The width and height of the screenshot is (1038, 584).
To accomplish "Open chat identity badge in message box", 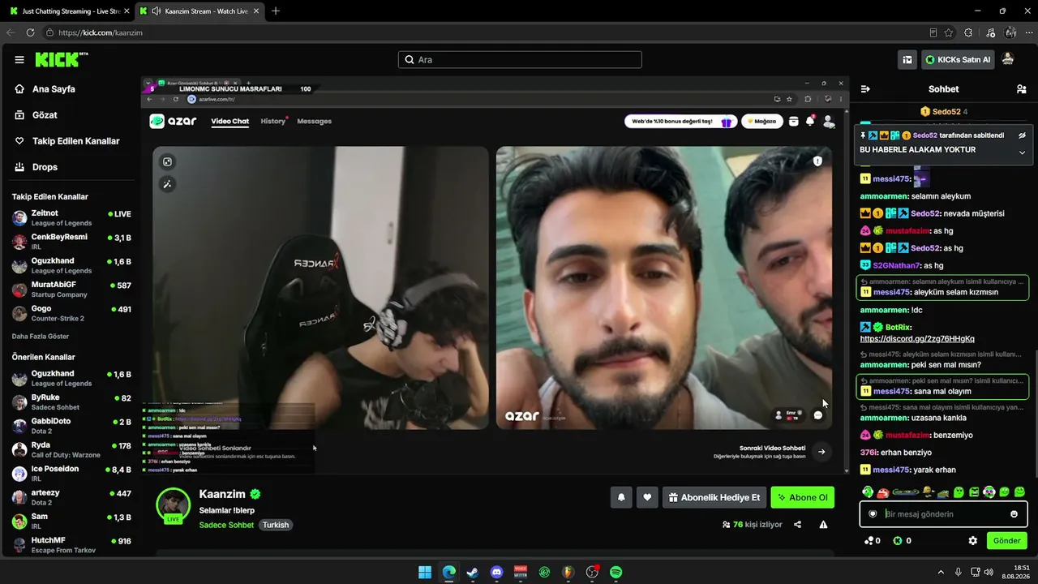I will point(873,514).
